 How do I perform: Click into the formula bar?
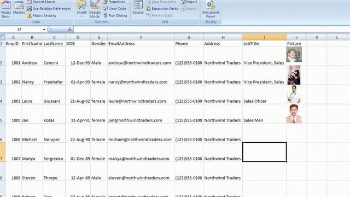tap(211, 30)
